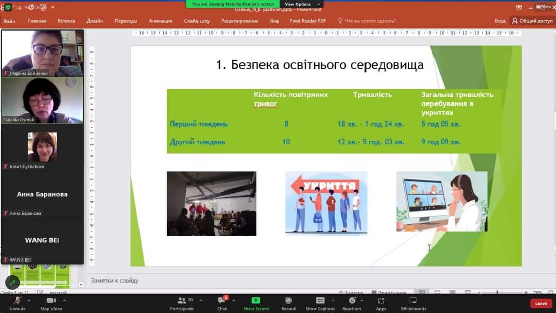Open the View Options dropdown
556x313 pixels.
(x=302, y=4)
